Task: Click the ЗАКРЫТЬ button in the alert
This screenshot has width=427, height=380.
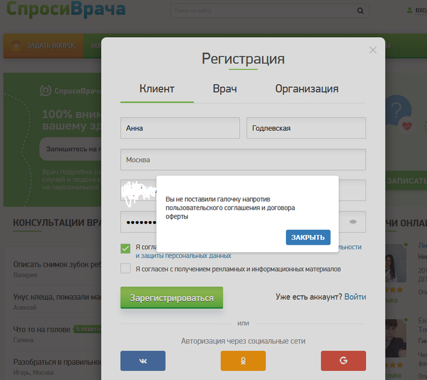Action: [x=308, y=237]
